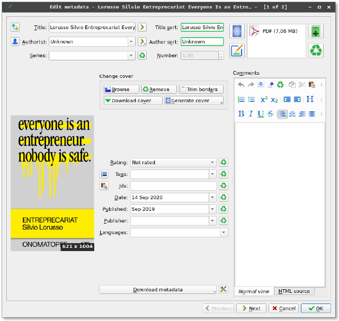Copy in the Comments toolbar

point(292,85)
